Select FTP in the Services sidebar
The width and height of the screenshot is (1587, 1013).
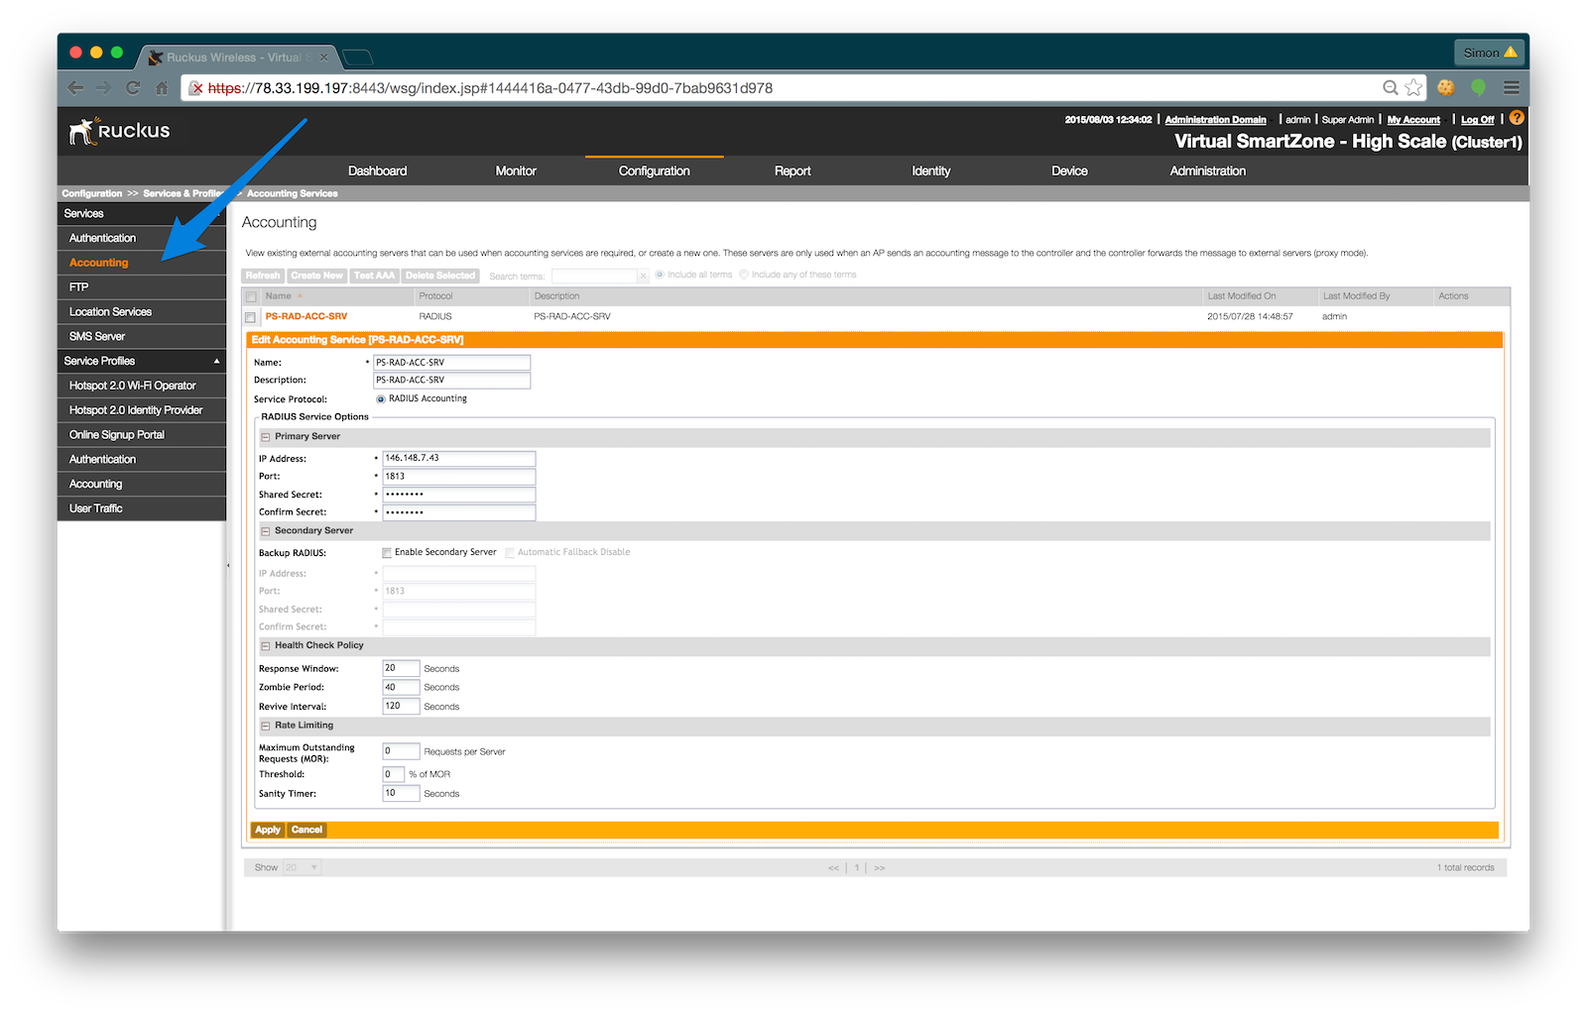coord(142,287)
